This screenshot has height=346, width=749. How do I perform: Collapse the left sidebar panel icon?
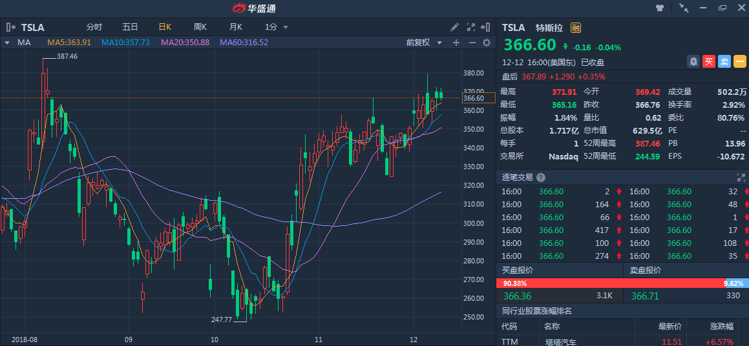point(10,27)
